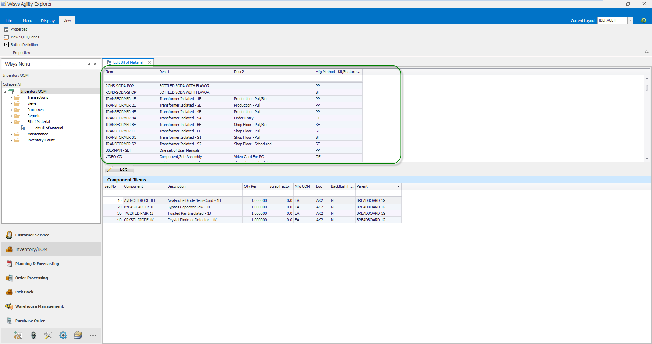The width and height of the screenshot is (652, 344).
Task: Click the Purchase Order module icon
Action: click(9, 321)
